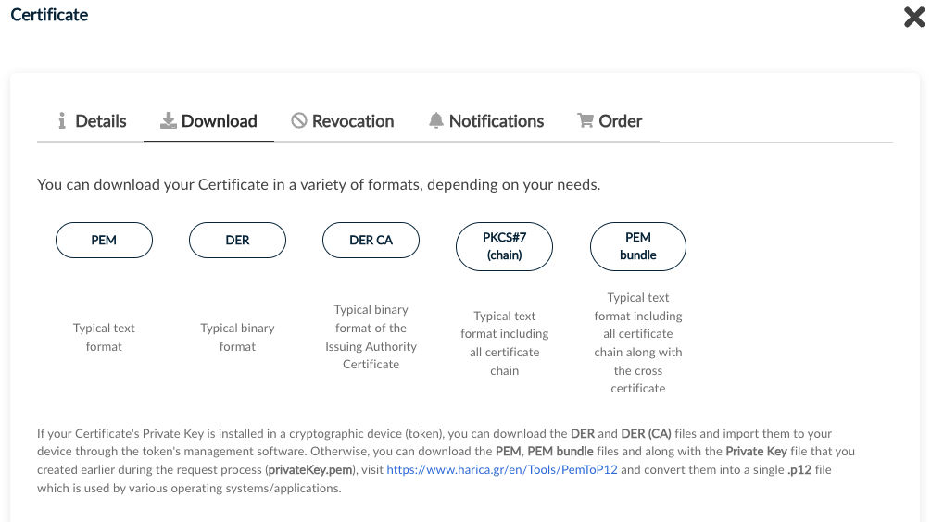Download the DER binary format certificate
931x522 pixels.
click(x=237, y=241)
